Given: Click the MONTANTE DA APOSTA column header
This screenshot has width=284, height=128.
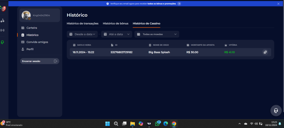Looking at the screenshot, I should click(x=201, y=45).
